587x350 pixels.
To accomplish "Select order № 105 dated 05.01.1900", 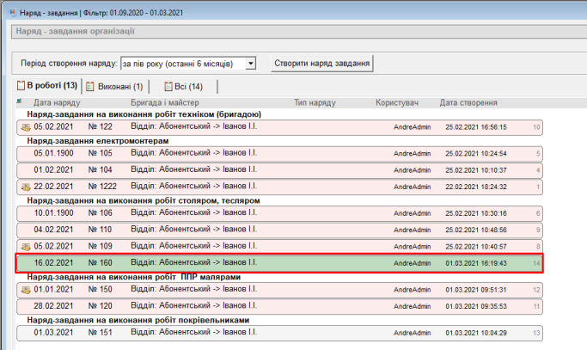I will pyautogui.click(x=279, y=154).
